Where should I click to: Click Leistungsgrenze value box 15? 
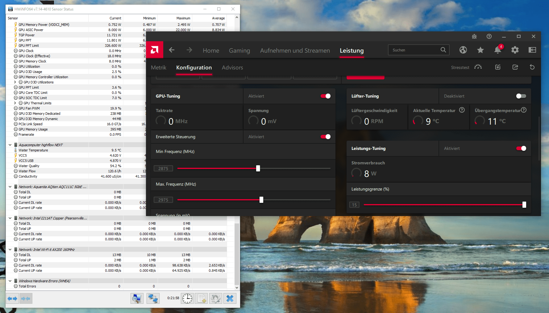tap(354, 205)
